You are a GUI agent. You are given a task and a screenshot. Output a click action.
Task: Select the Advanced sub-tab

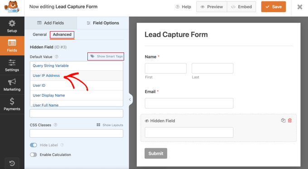click(62, 35)
